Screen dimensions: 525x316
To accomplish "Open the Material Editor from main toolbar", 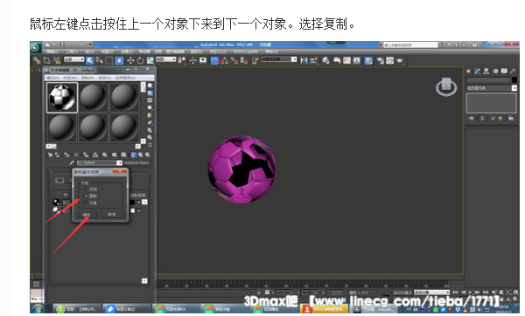I will [368, 60].
